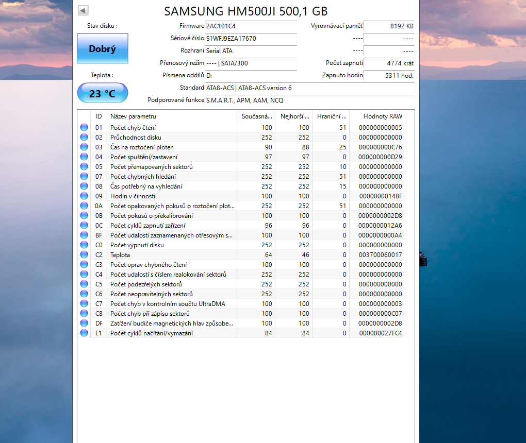The height and width of the screenshot is (443, 526).
Task: Click the status dot for "Počet podezřelých sektorů"
Action: point(84,284)
